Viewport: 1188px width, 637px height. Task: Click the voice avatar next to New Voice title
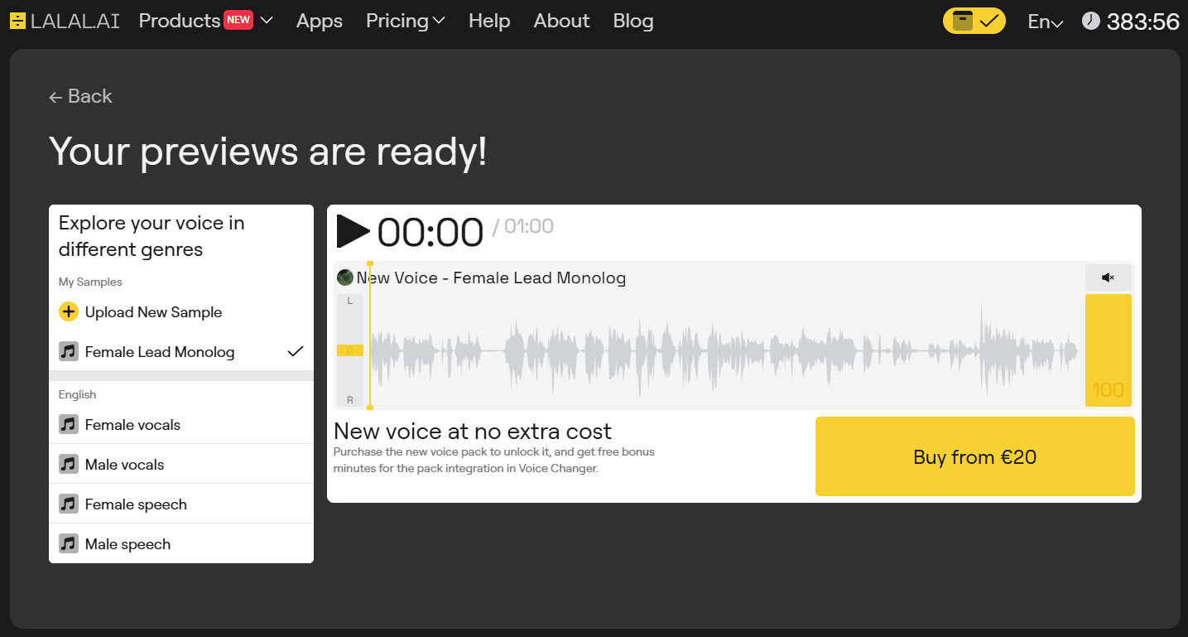345,277
